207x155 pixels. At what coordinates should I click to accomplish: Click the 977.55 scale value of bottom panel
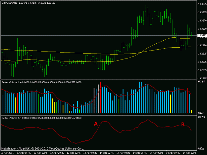pos(201,117)
